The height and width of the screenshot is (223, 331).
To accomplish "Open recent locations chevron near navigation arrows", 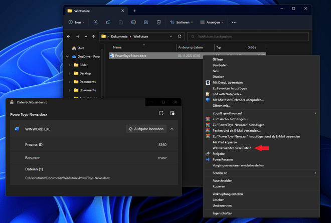I will point(86,37).
